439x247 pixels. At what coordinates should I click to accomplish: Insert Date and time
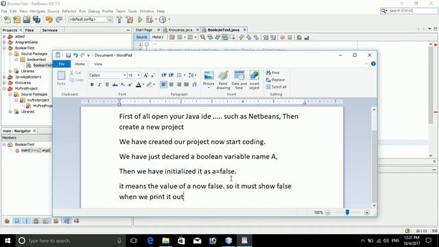tap(239, 80)
